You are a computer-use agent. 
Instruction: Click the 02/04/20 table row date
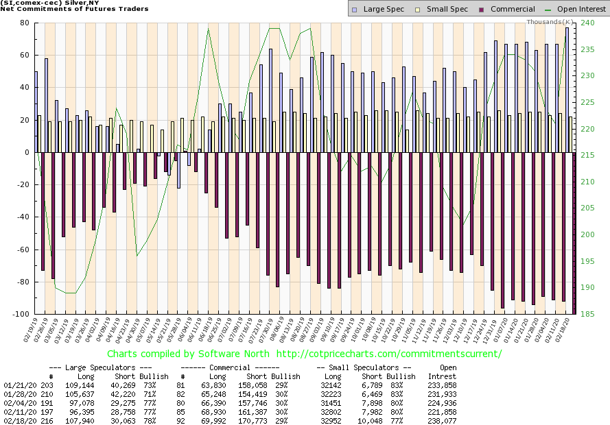14,404
